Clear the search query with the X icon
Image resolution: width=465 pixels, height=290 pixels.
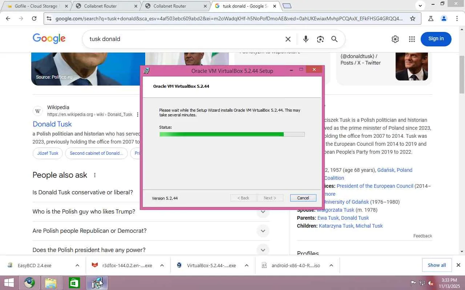(x=288, y=39)
